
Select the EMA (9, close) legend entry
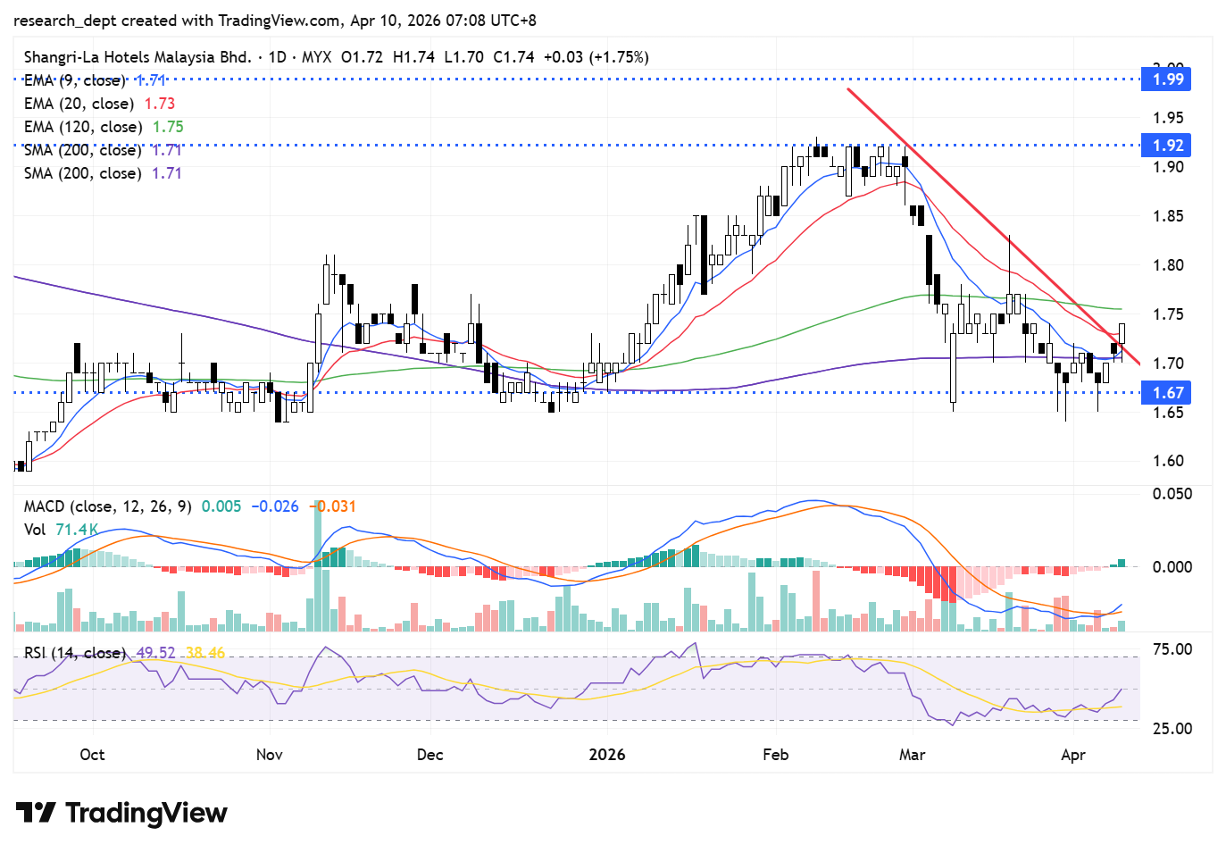point(75,80)
